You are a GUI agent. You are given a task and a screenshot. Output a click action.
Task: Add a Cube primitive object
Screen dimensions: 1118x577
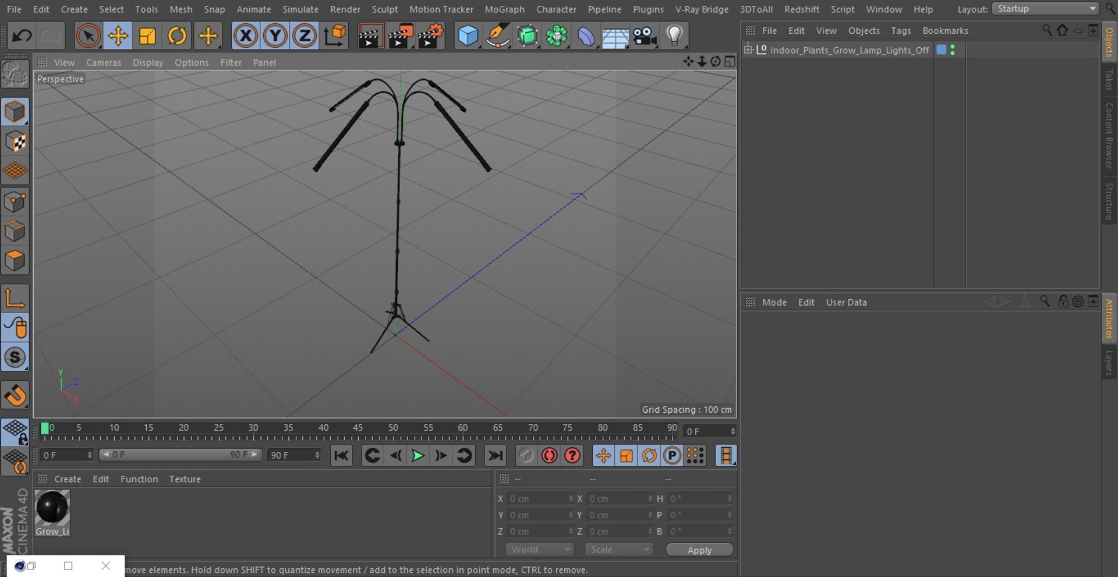point(468,36)
